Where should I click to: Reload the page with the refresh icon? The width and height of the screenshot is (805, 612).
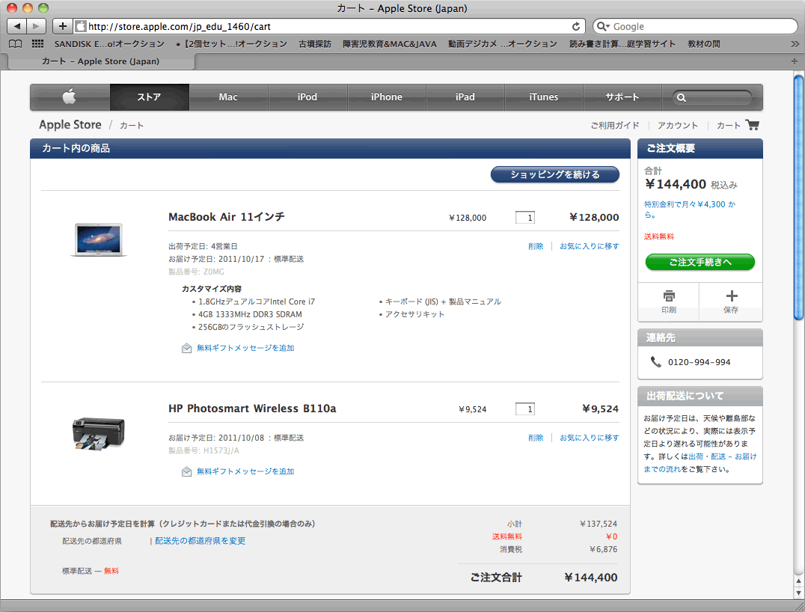pyautogui.click(x=576, y=26)
